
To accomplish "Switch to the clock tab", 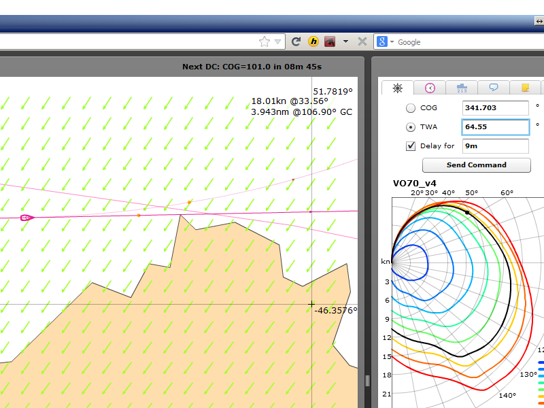I will tap(430, 88).
